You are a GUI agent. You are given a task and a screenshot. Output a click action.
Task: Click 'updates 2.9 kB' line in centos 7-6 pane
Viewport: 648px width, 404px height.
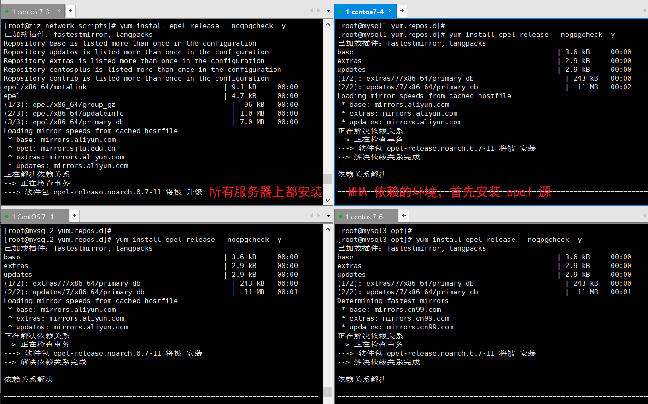[x=484, y=275]
